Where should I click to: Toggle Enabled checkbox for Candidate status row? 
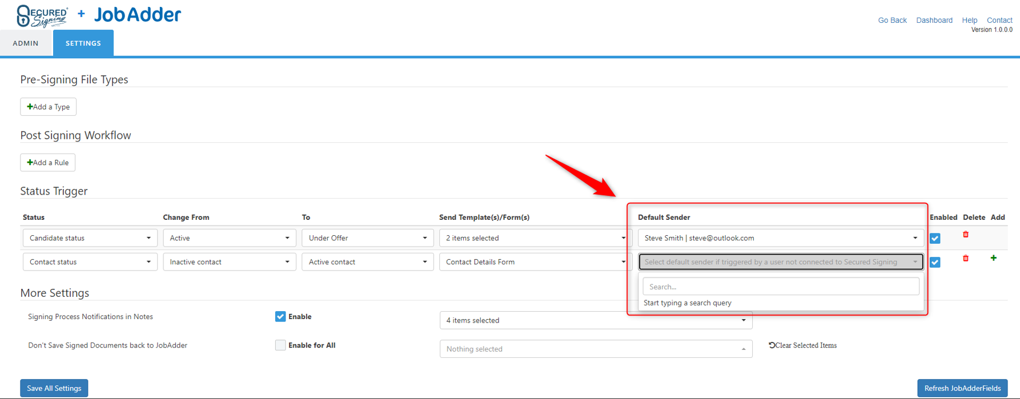click(935, 239)
